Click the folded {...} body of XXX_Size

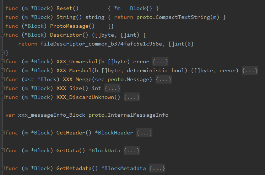112,88
